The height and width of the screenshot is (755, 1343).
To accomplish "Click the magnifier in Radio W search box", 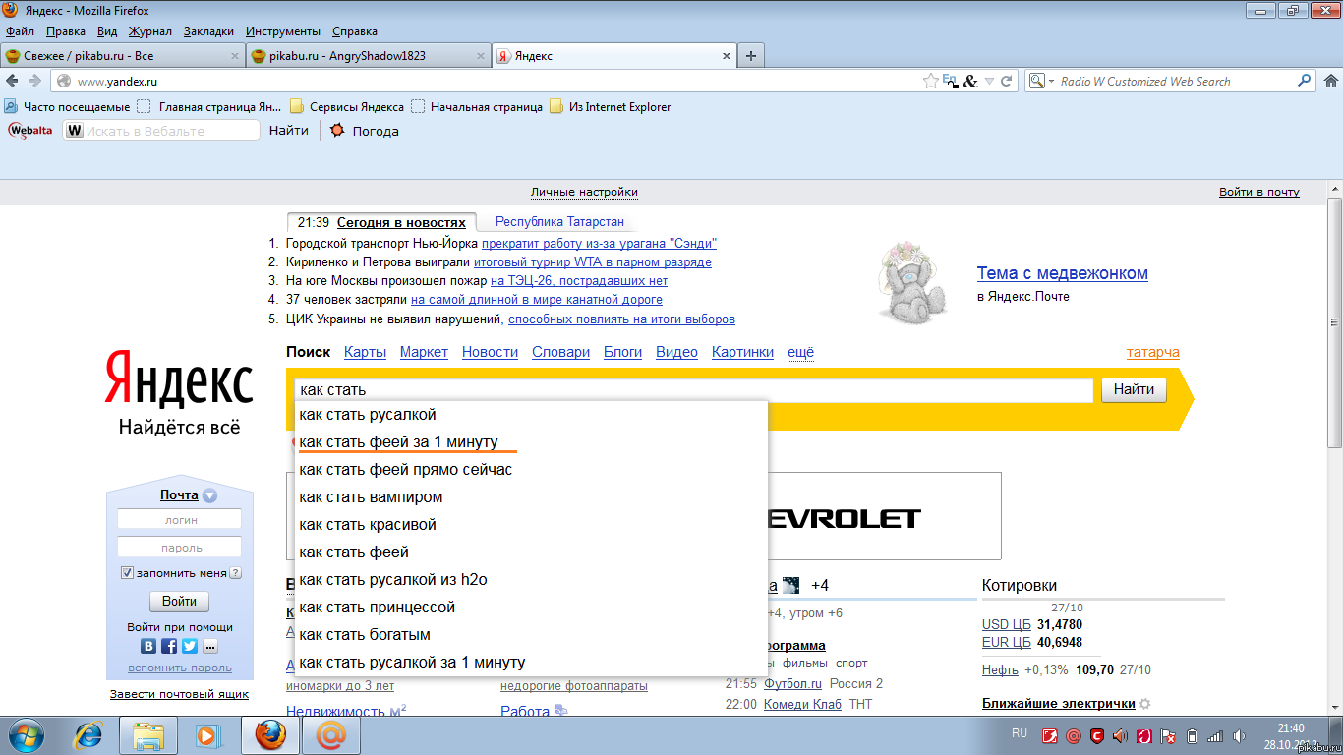I will (1305, 81).
